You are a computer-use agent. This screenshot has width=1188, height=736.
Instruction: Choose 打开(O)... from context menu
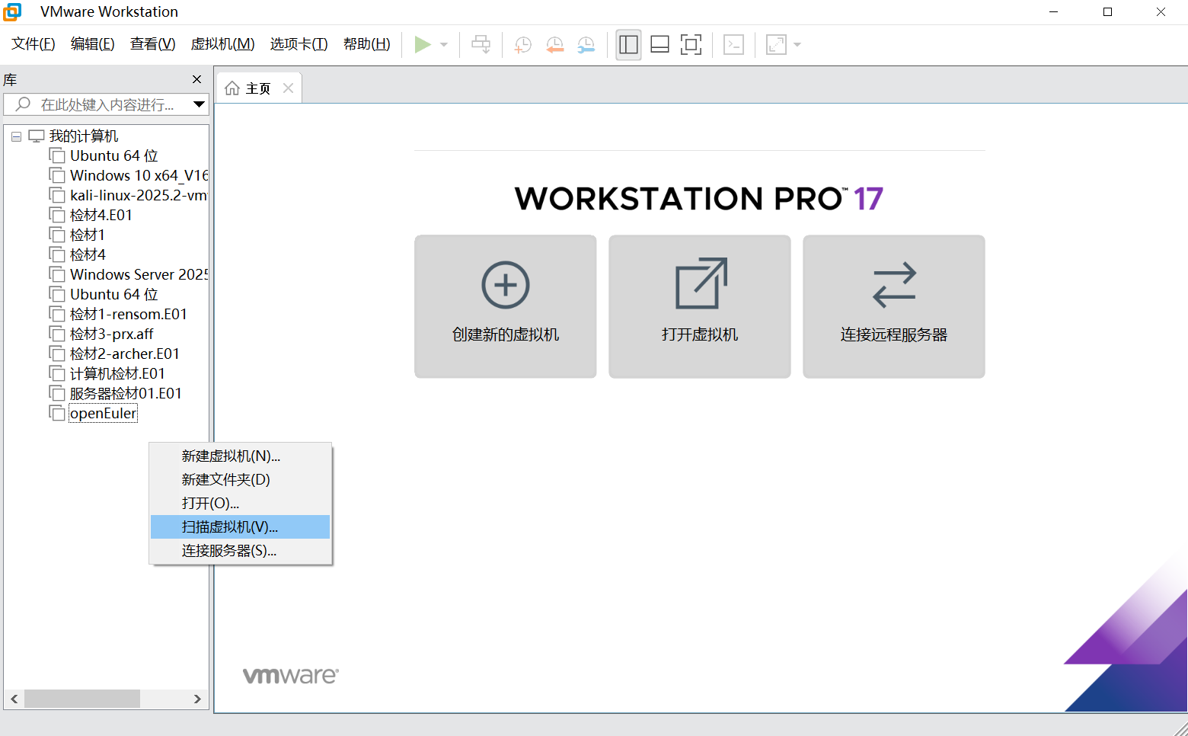[x=241, y=503]
